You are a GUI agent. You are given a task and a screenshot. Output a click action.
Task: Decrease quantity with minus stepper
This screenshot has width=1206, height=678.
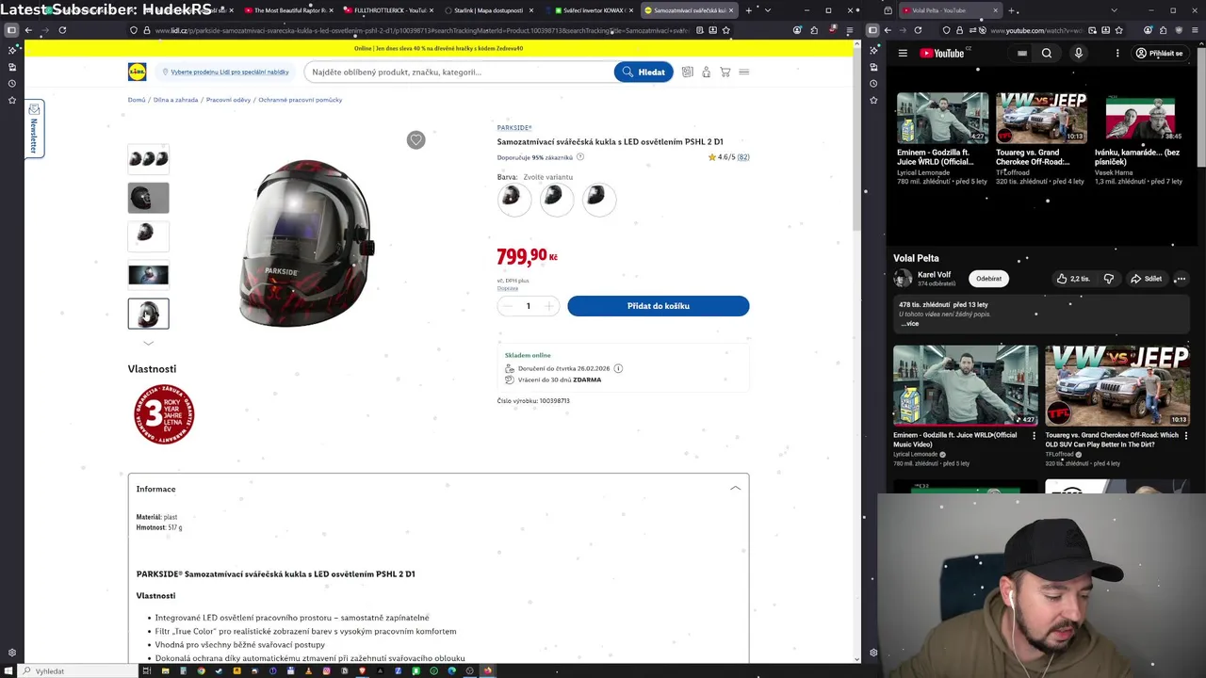pos(508,306)
